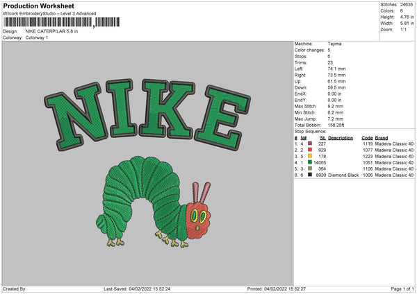Click the Stop Sequence label
The image size is (417, 294).
click(x=310, y=132)
